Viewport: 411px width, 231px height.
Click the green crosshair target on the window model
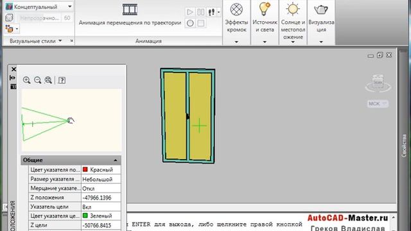click(200, 126)
